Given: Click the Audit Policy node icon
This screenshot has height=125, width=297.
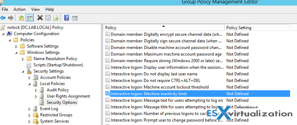Looking at the screenshot, I should click(x=42, y=90).
